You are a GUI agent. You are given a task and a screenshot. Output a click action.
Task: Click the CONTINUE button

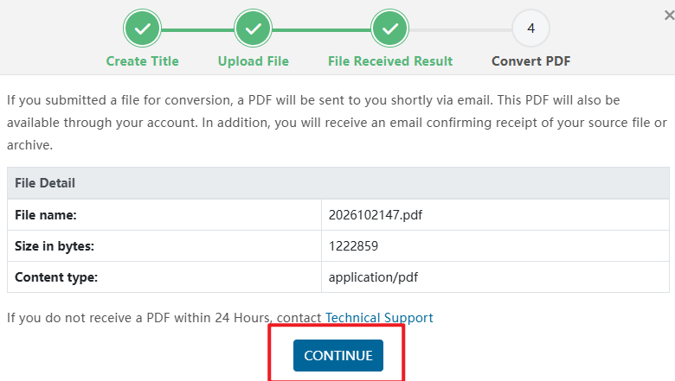click(x=337, y=355)
